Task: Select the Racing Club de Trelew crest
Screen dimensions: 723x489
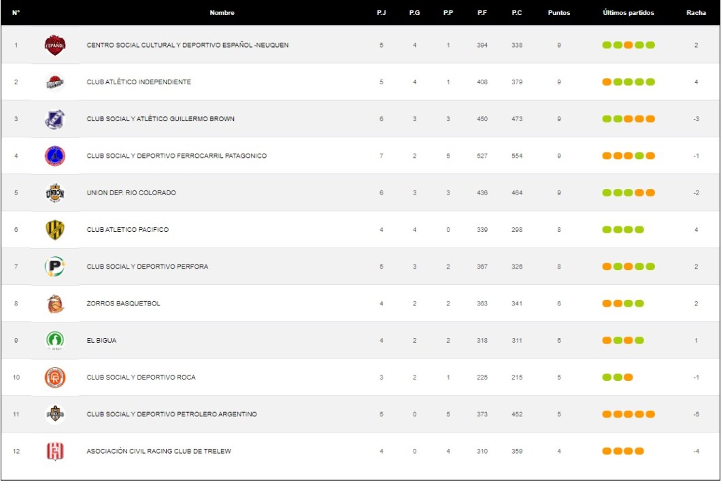Action: pyautogui.click(x=54, y=452)
